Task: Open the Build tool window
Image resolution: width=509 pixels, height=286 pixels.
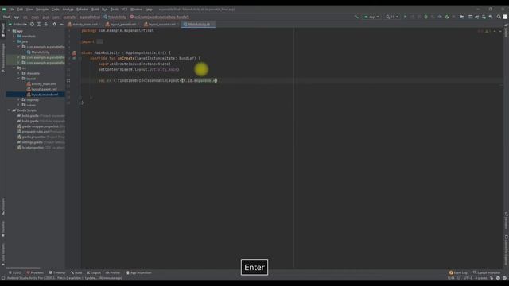Action: point(76,272)
